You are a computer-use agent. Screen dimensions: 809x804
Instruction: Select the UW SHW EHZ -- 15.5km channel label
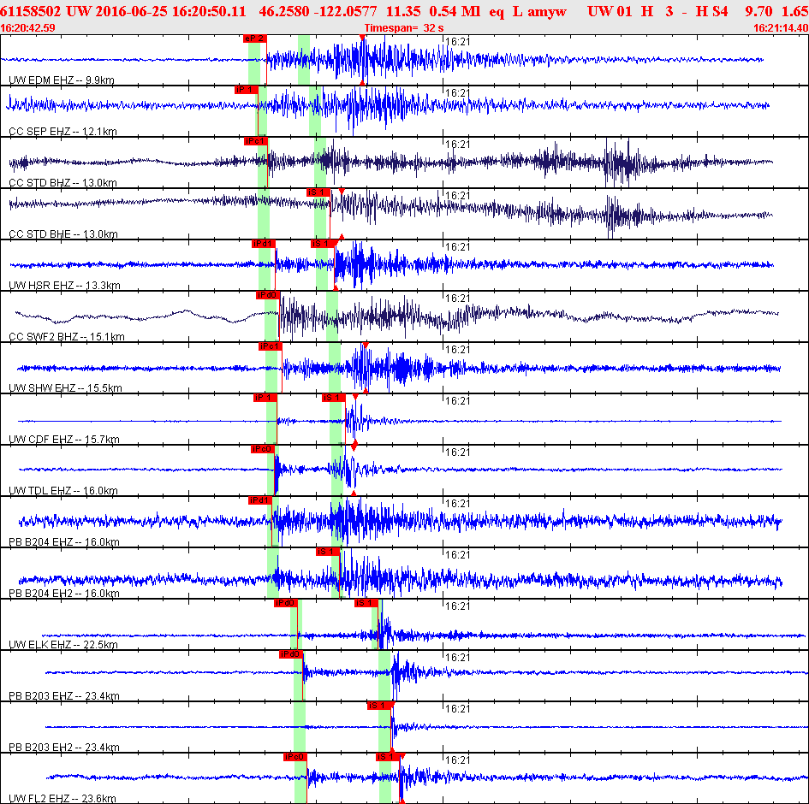pyautogui.click(x=65, y=387)
